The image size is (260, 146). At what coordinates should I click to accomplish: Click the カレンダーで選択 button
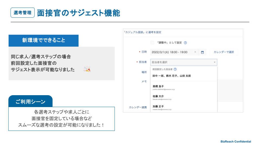tap(224, 52)
